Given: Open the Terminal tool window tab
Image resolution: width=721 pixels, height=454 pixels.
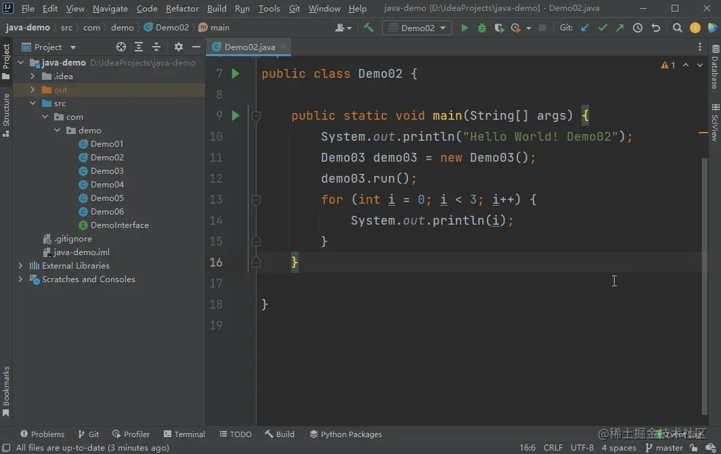Looking at the screenshot, I should tap(183, 434).
